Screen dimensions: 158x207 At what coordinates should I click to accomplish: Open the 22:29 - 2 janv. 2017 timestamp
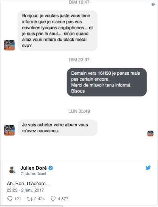(x=25, y=190)
